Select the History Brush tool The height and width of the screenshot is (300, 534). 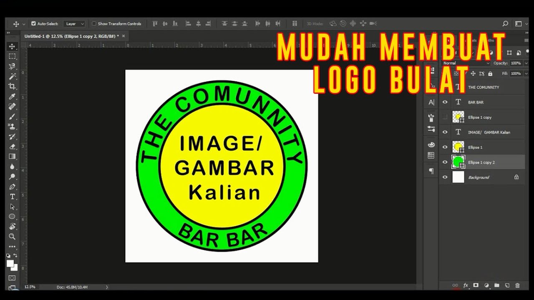point(12,136)
